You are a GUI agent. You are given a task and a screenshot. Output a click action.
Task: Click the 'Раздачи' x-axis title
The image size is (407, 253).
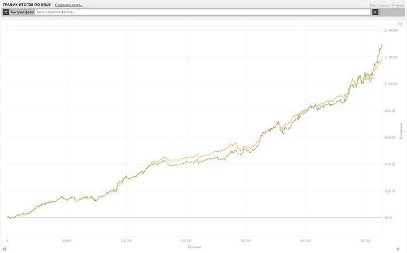coord(194,247)
